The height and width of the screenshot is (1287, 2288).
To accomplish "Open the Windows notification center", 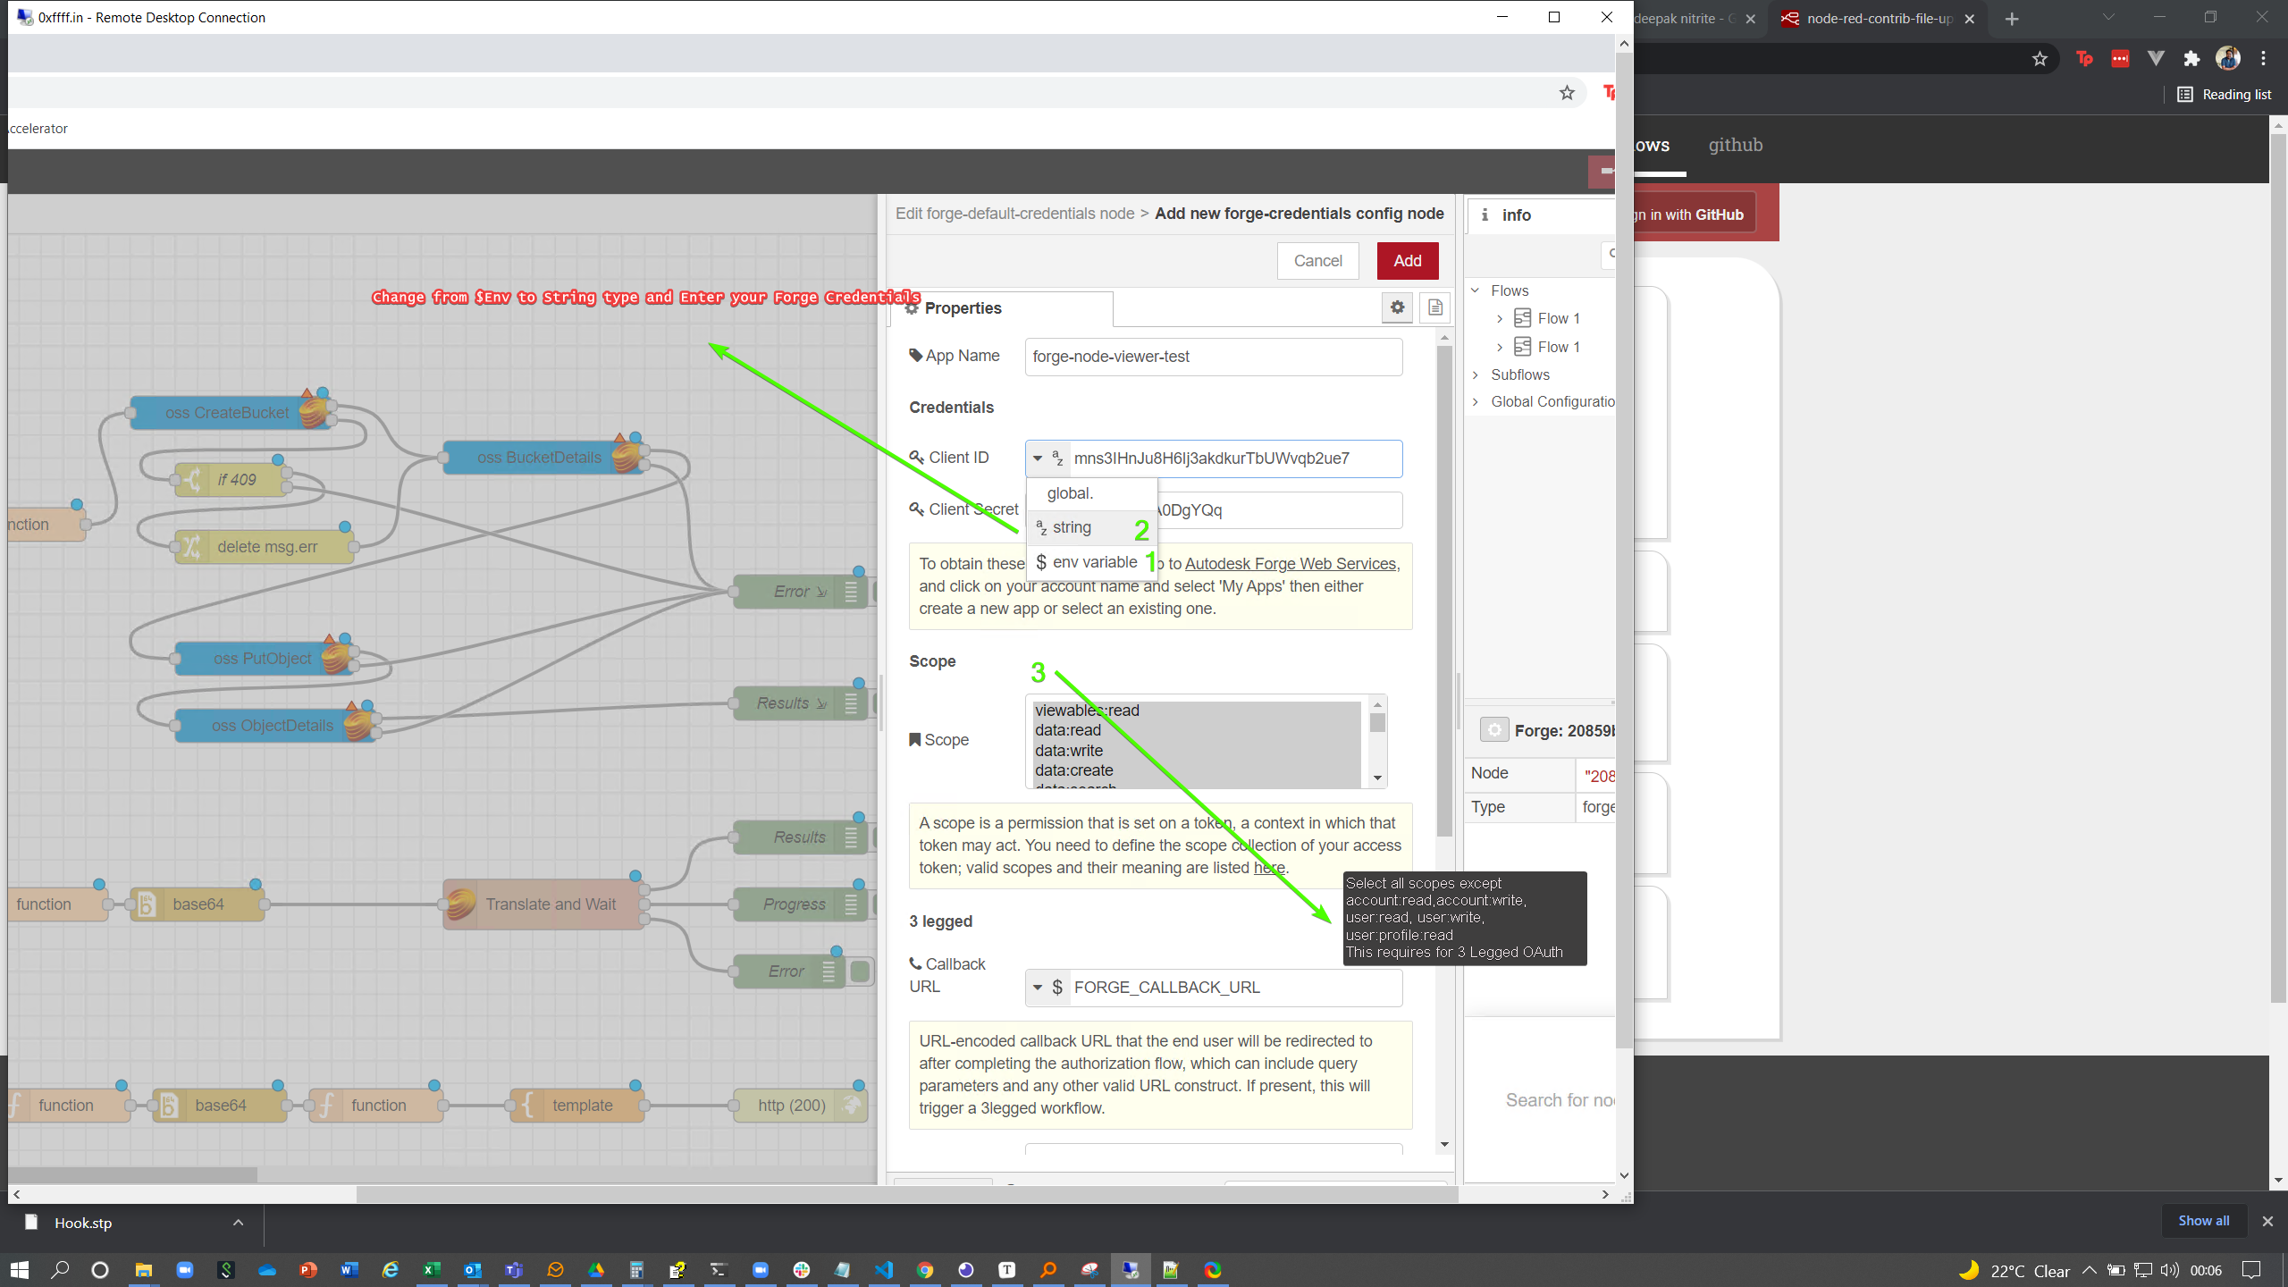I will 2252,1270.
